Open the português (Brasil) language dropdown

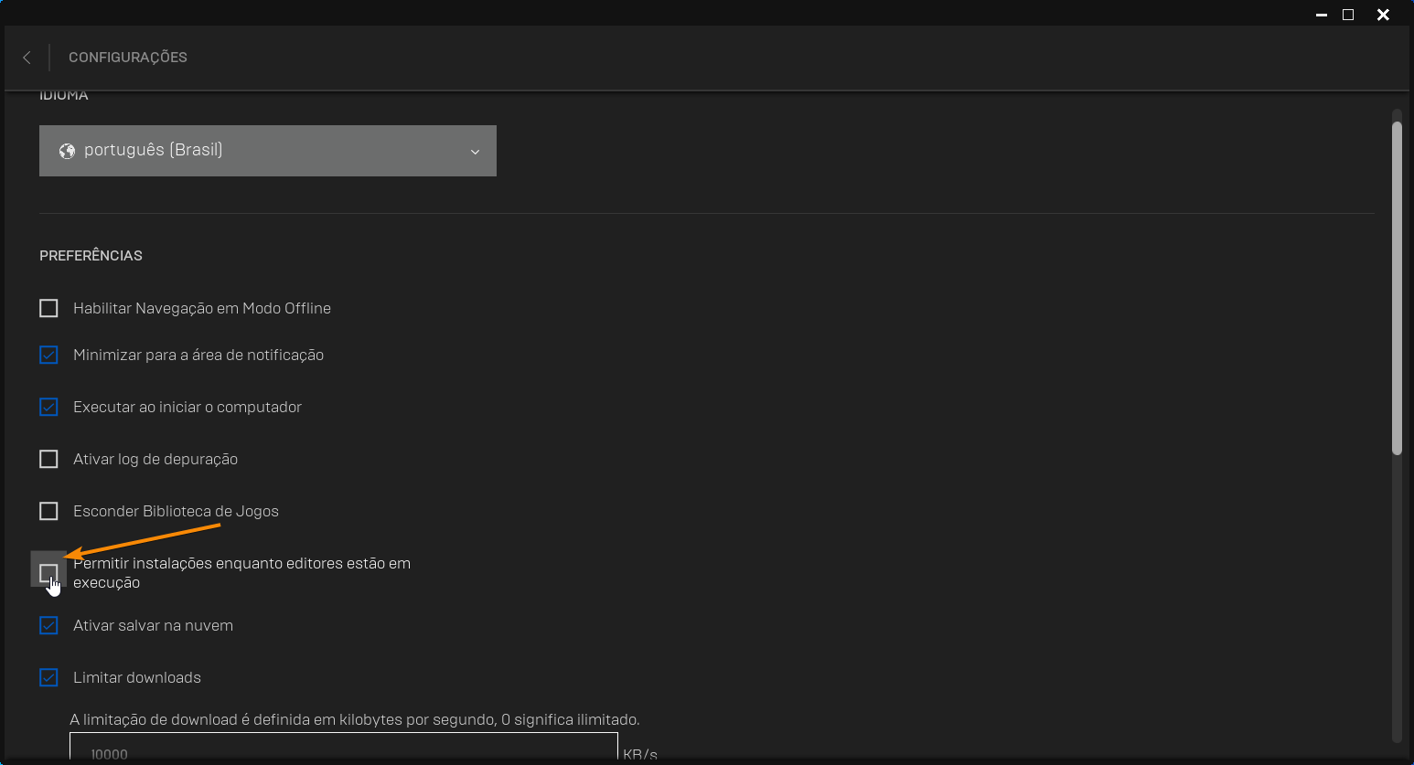(x=268, y=151)
